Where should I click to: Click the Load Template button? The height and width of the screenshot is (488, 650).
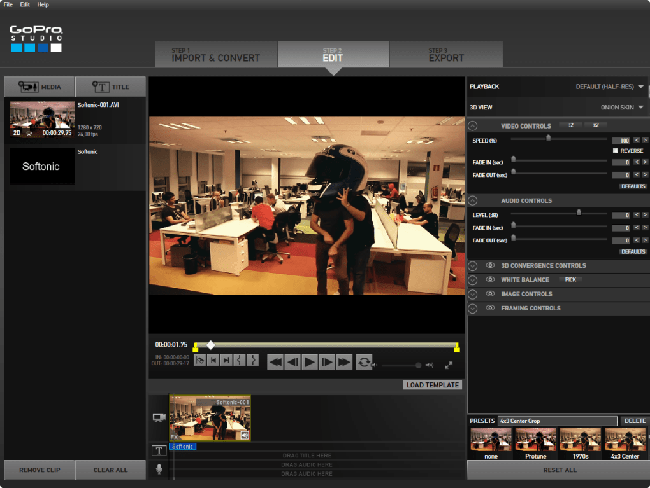(432, 385)
